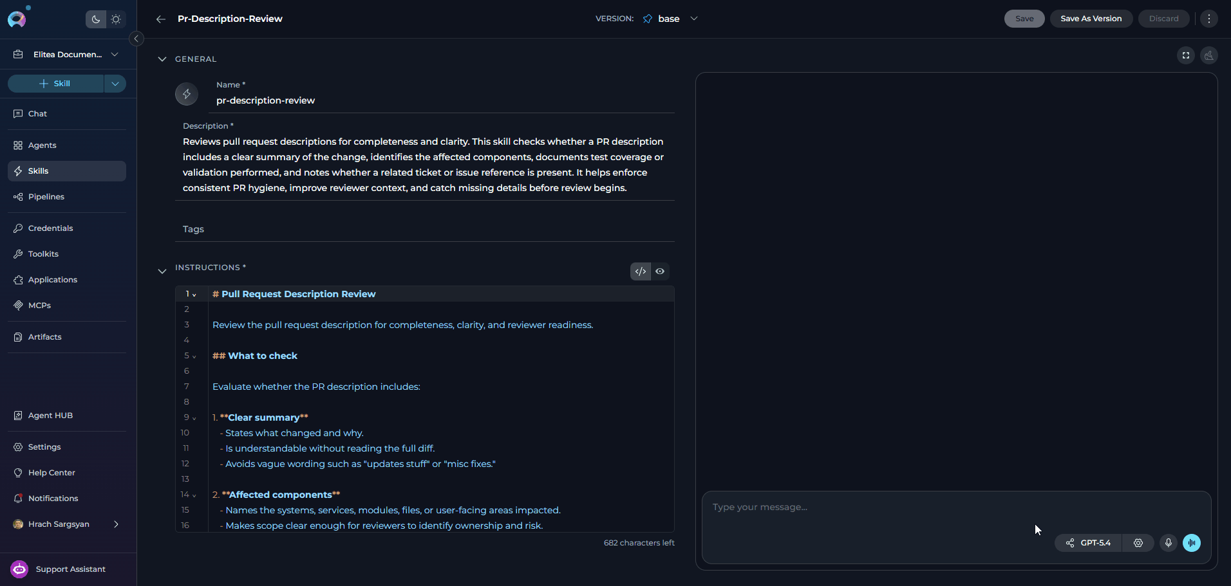
Task: Click the '## What to check' line
Action: tap(255, 356)
